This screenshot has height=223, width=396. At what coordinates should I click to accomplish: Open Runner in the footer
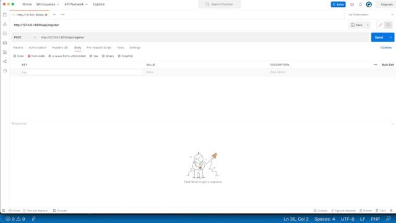(x=366, y=211)
